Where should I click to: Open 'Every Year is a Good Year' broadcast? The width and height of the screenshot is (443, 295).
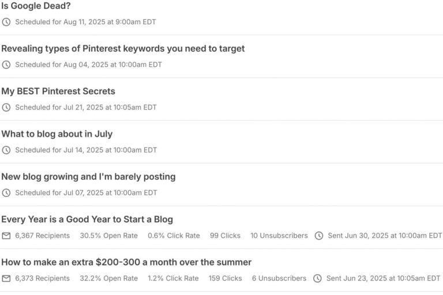[x=87, y=220]
